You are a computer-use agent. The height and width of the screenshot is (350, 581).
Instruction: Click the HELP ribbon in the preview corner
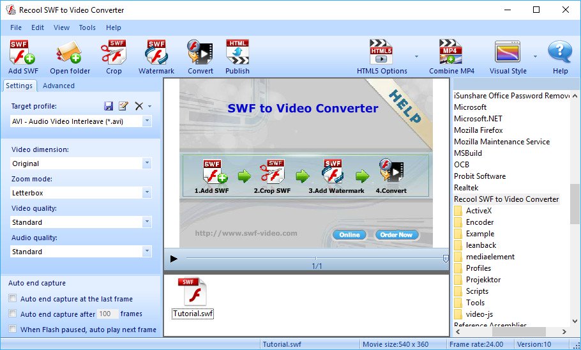point(404,106)
